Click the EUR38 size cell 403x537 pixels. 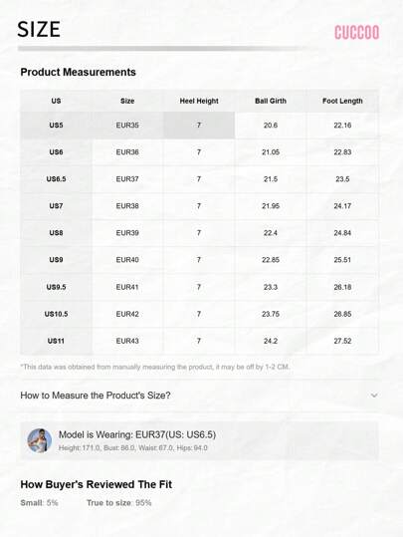click(127, 206)
